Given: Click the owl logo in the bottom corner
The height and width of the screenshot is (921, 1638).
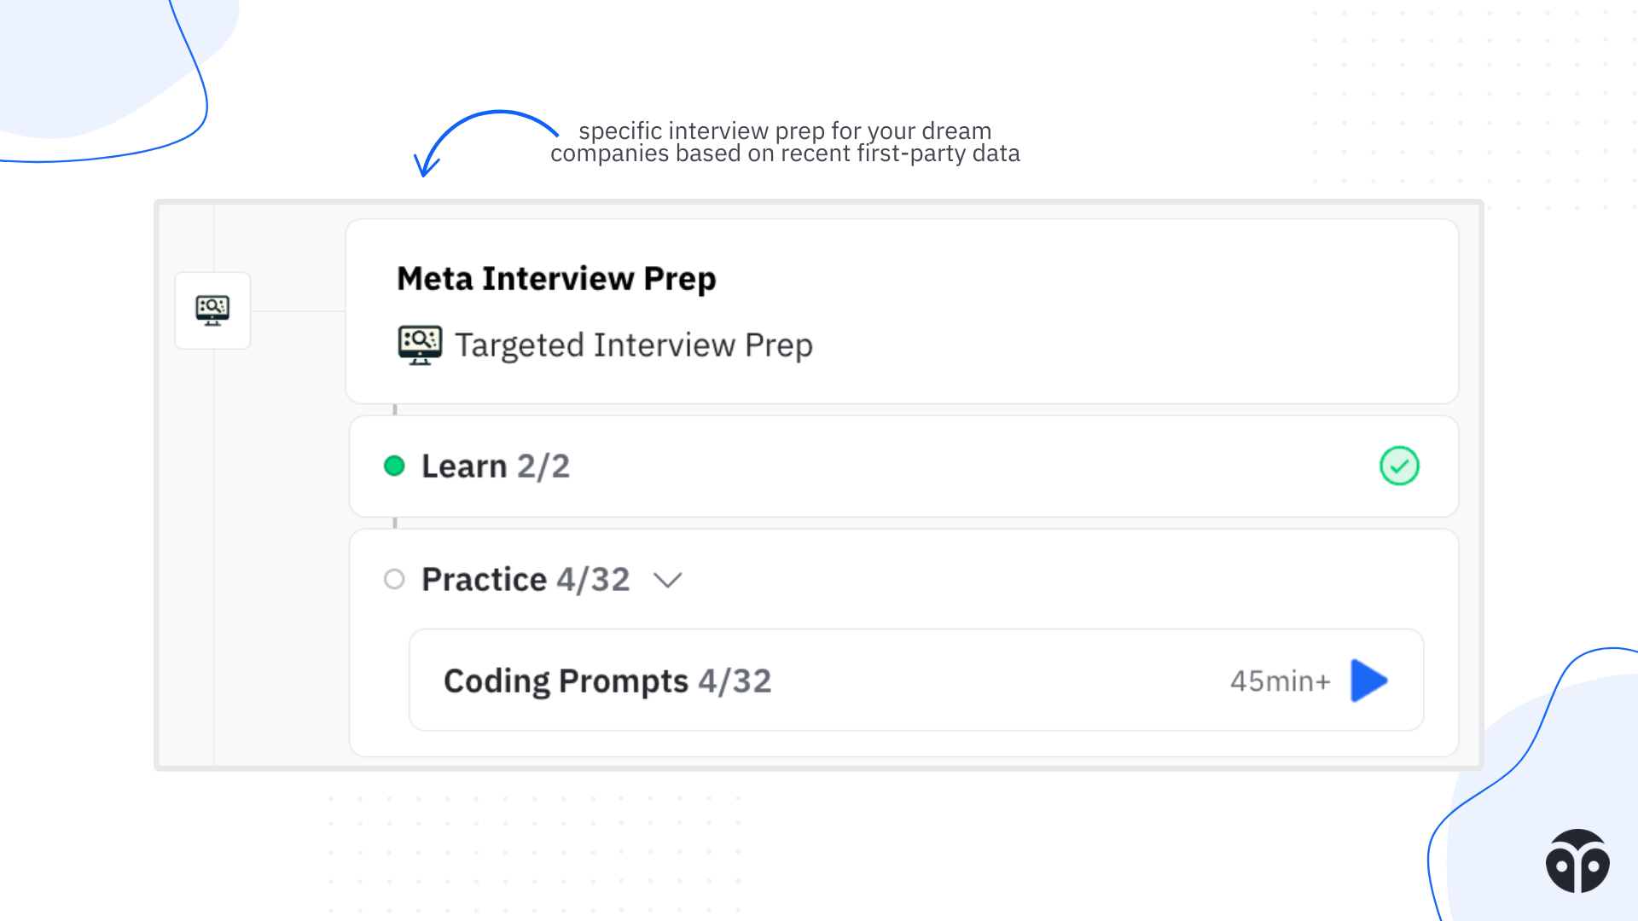Looking at the screenshot, I should click(1577, 861).
